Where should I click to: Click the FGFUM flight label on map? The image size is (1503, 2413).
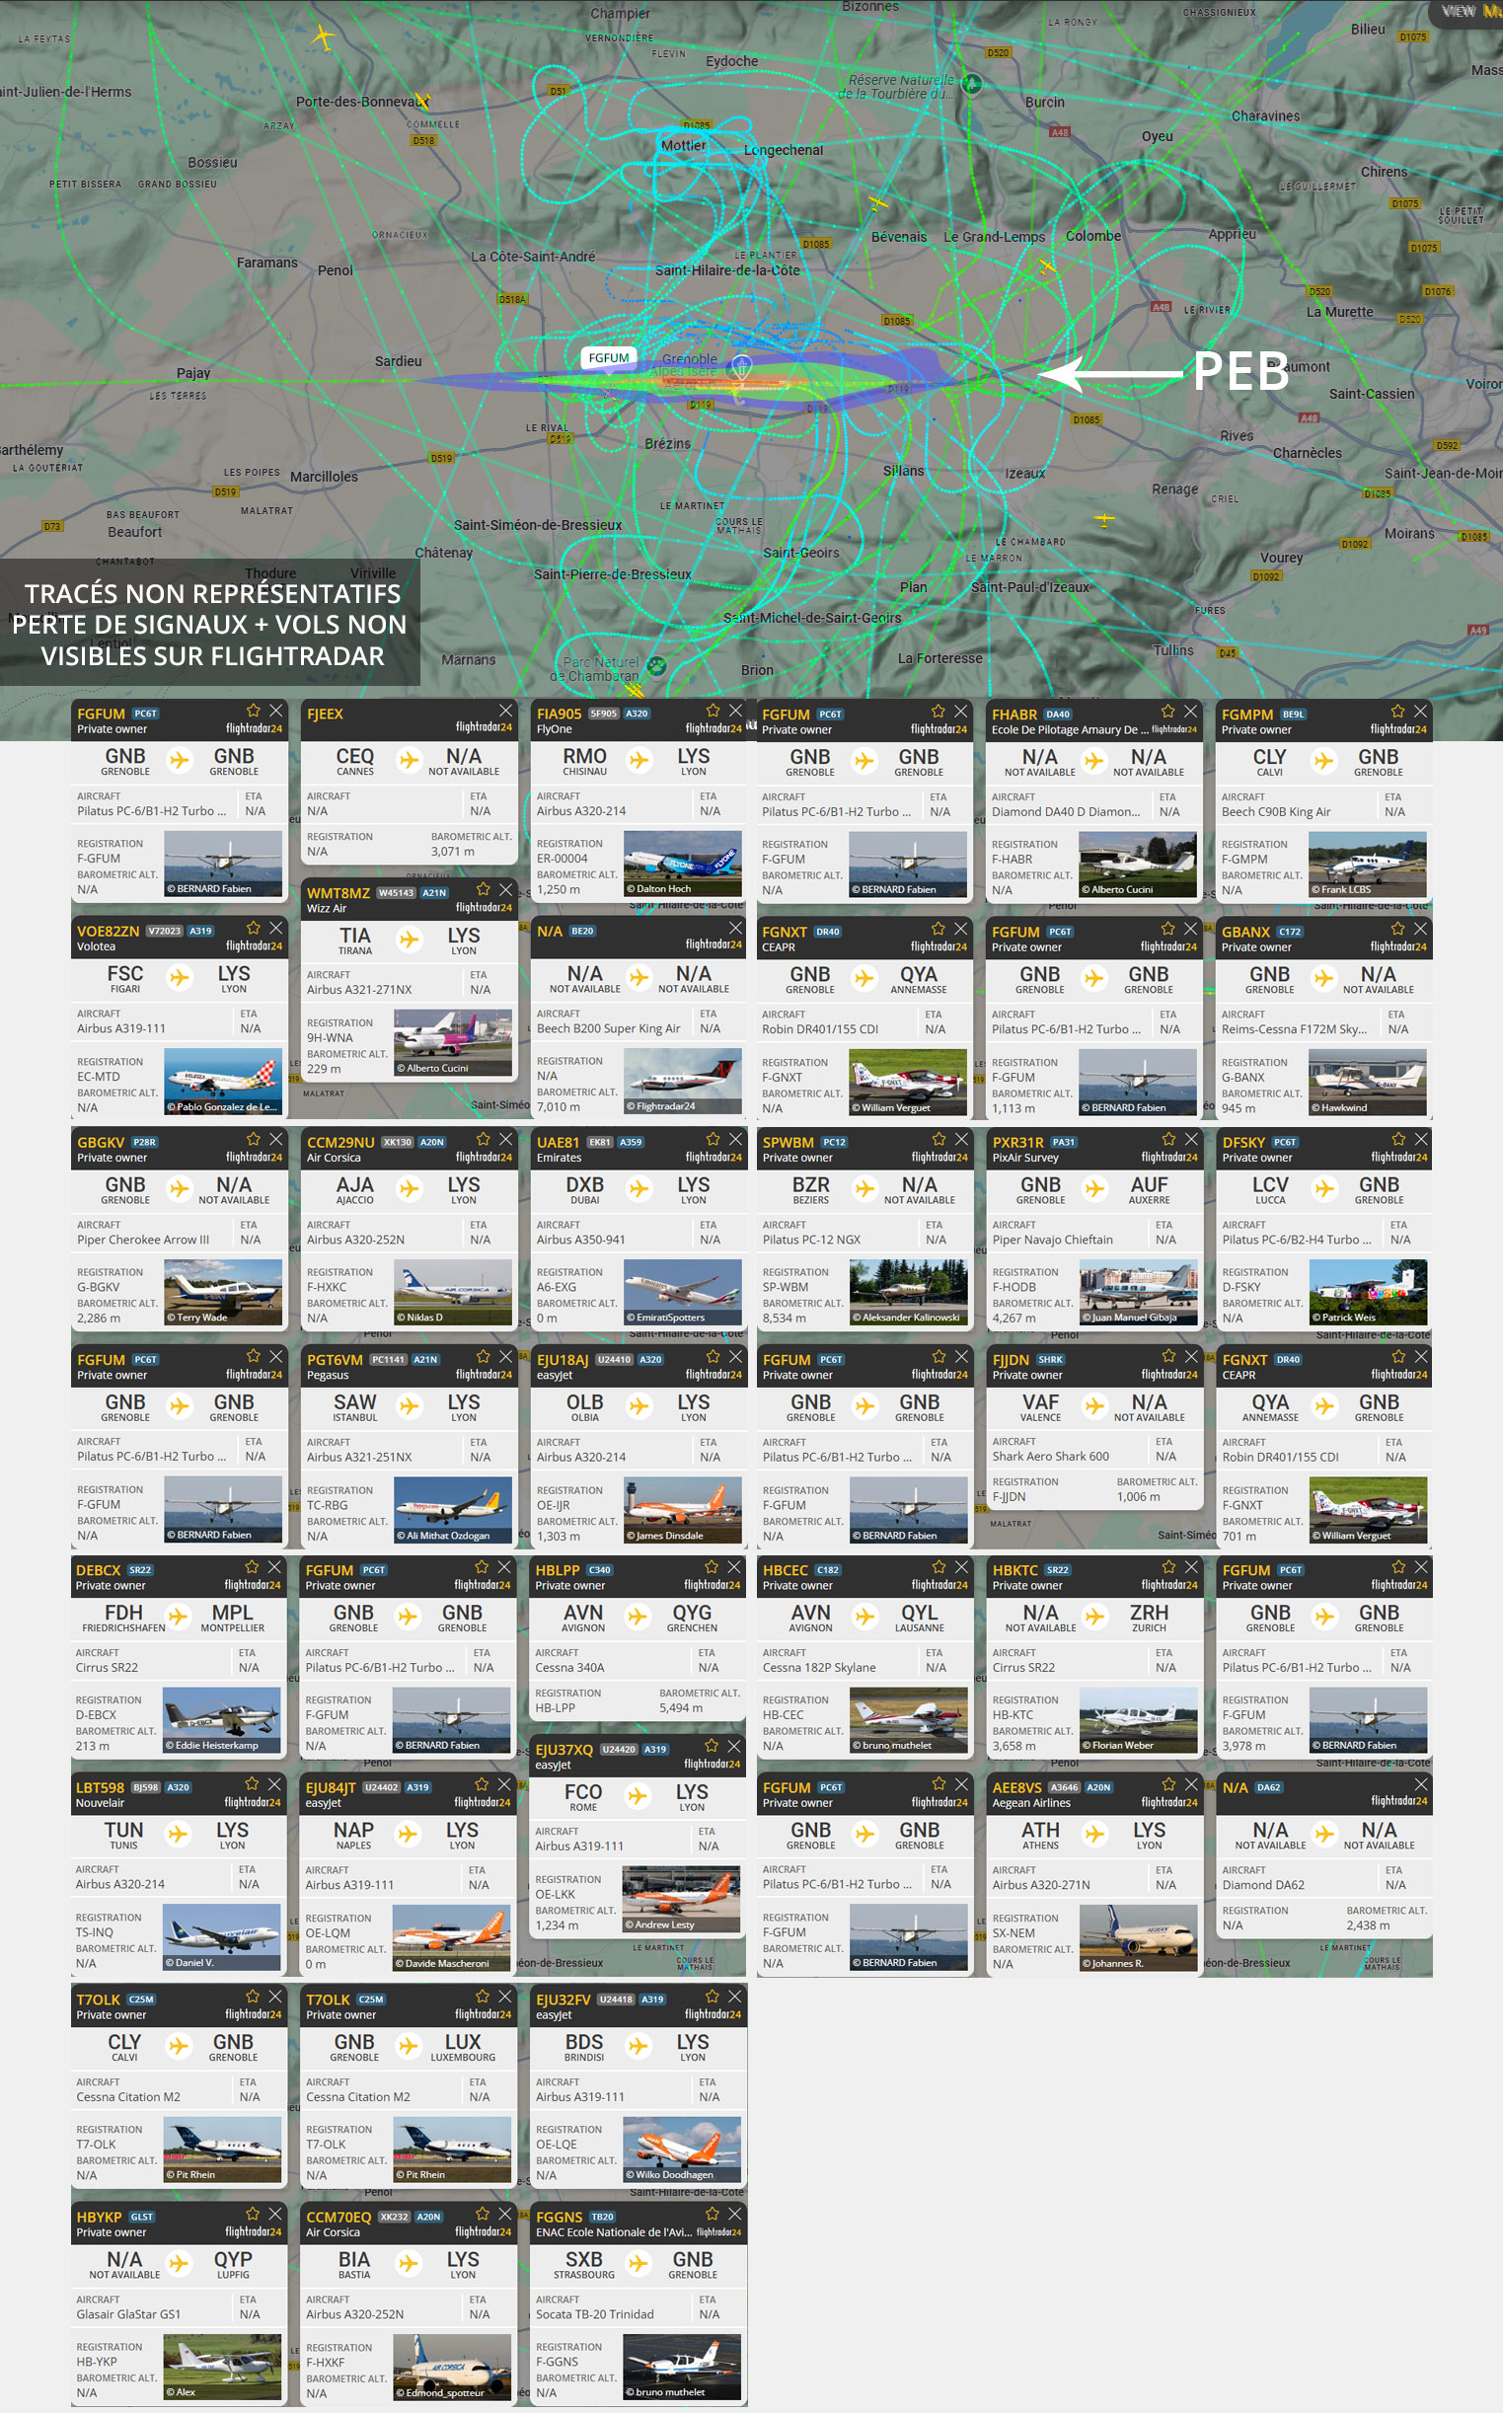pos(608,358)
